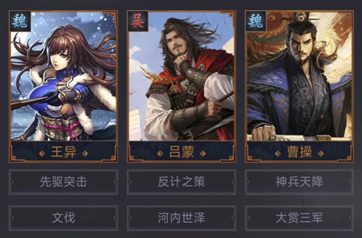Select the 反计之策 skill button

tap(182, 182)
